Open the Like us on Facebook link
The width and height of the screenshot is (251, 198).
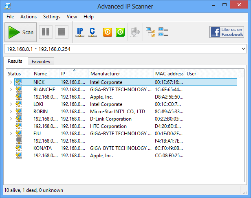pyautogui.click(x=227, y=32)
